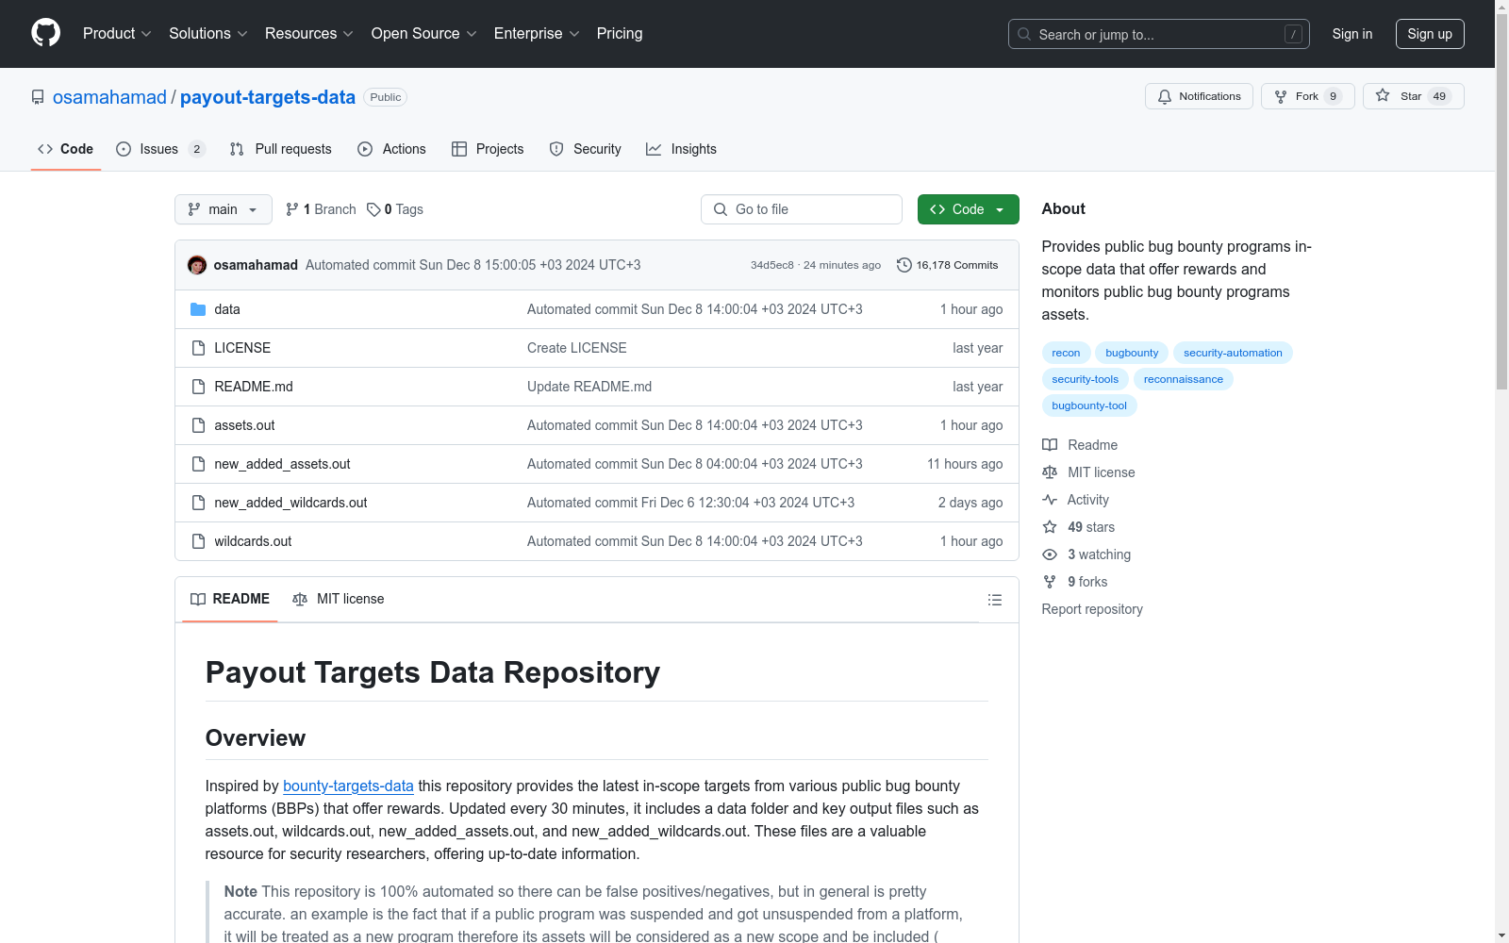
Task: Open the Create LICENSE commit message
Action: coord(577,348)
